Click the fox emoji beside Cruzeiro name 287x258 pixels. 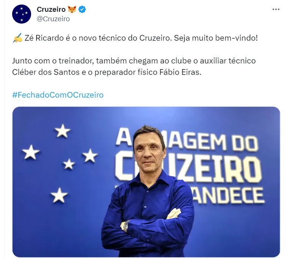[72, 9]
